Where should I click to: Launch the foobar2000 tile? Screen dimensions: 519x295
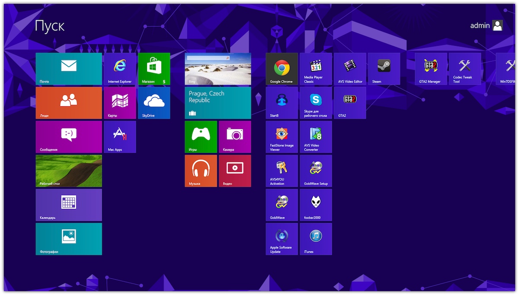click(316, 205)
